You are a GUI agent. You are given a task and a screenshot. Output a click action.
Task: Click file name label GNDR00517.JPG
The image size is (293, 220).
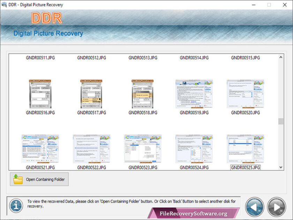point(91,112)
